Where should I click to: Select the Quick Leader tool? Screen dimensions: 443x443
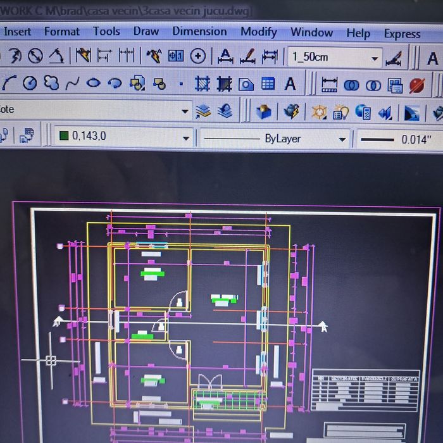click(154, 56)
